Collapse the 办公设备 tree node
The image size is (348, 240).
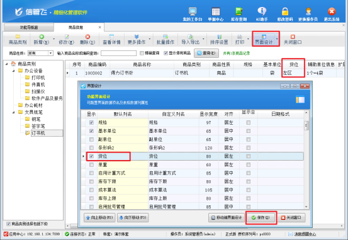tap(14, 71)
